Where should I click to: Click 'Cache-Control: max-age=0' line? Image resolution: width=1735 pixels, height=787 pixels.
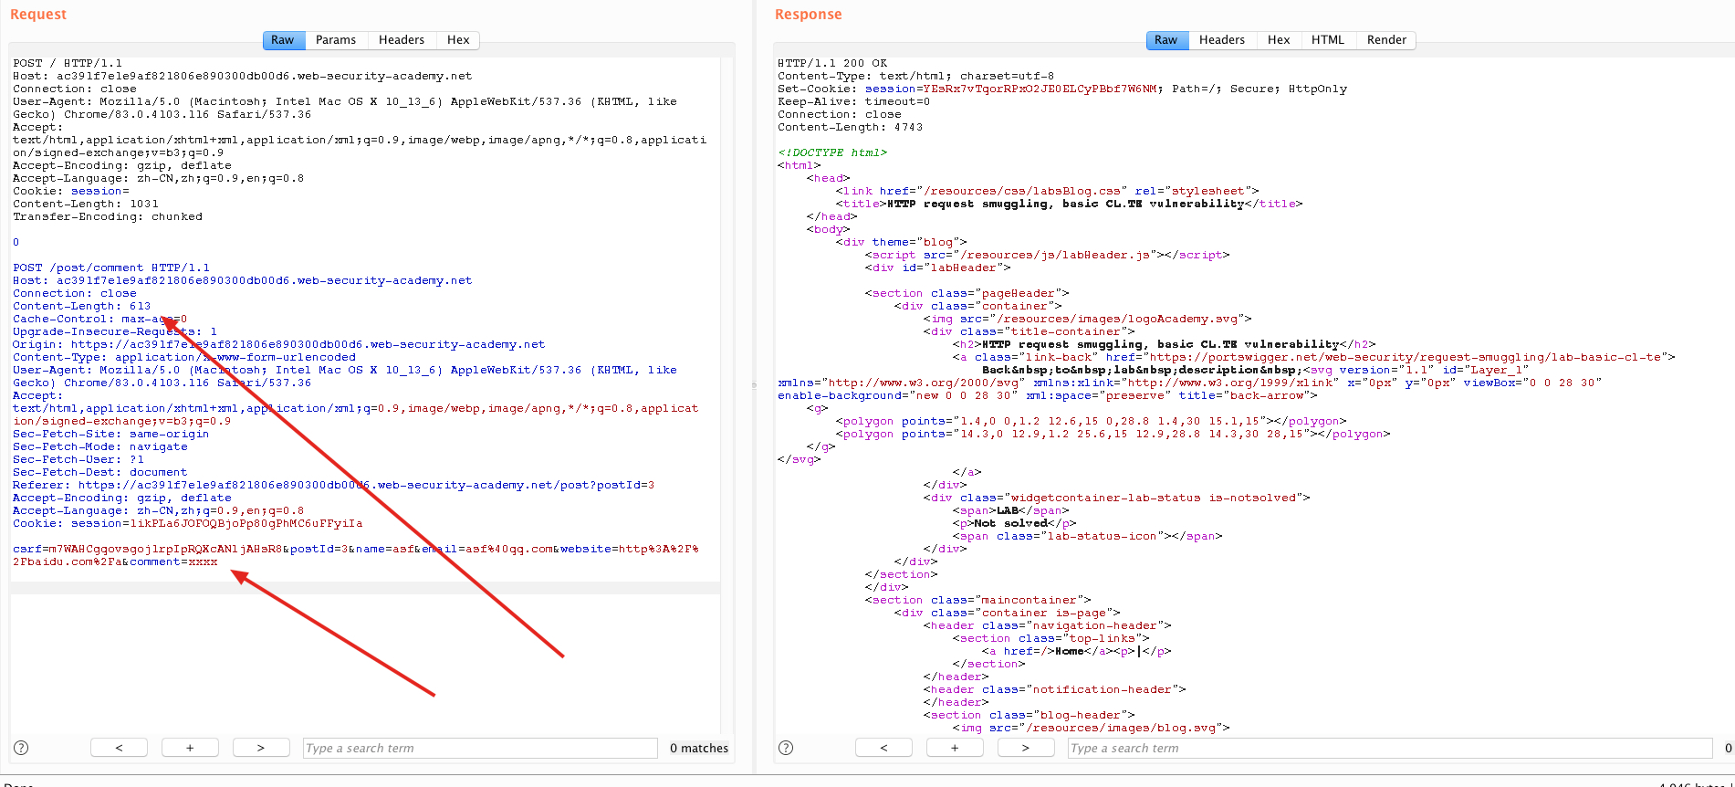pyautogui.click(x=100, y=320)
